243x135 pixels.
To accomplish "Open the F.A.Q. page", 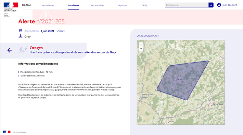I will point(144,5).
